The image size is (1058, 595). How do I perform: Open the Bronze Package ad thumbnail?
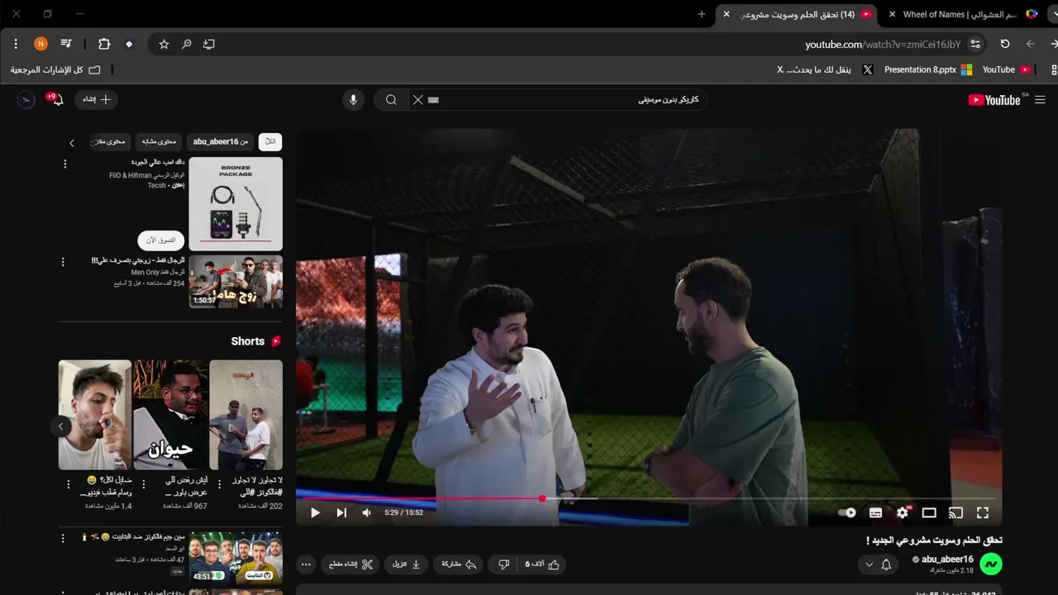pos(236,204)
